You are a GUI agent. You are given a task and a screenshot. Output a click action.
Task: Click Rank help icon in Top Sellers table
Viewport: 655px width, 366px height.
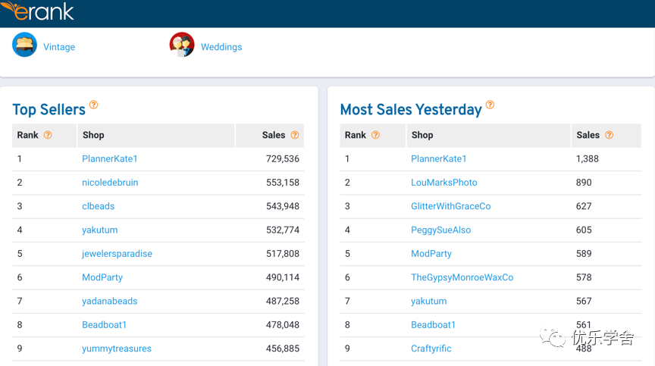click(x=48, y=135)
